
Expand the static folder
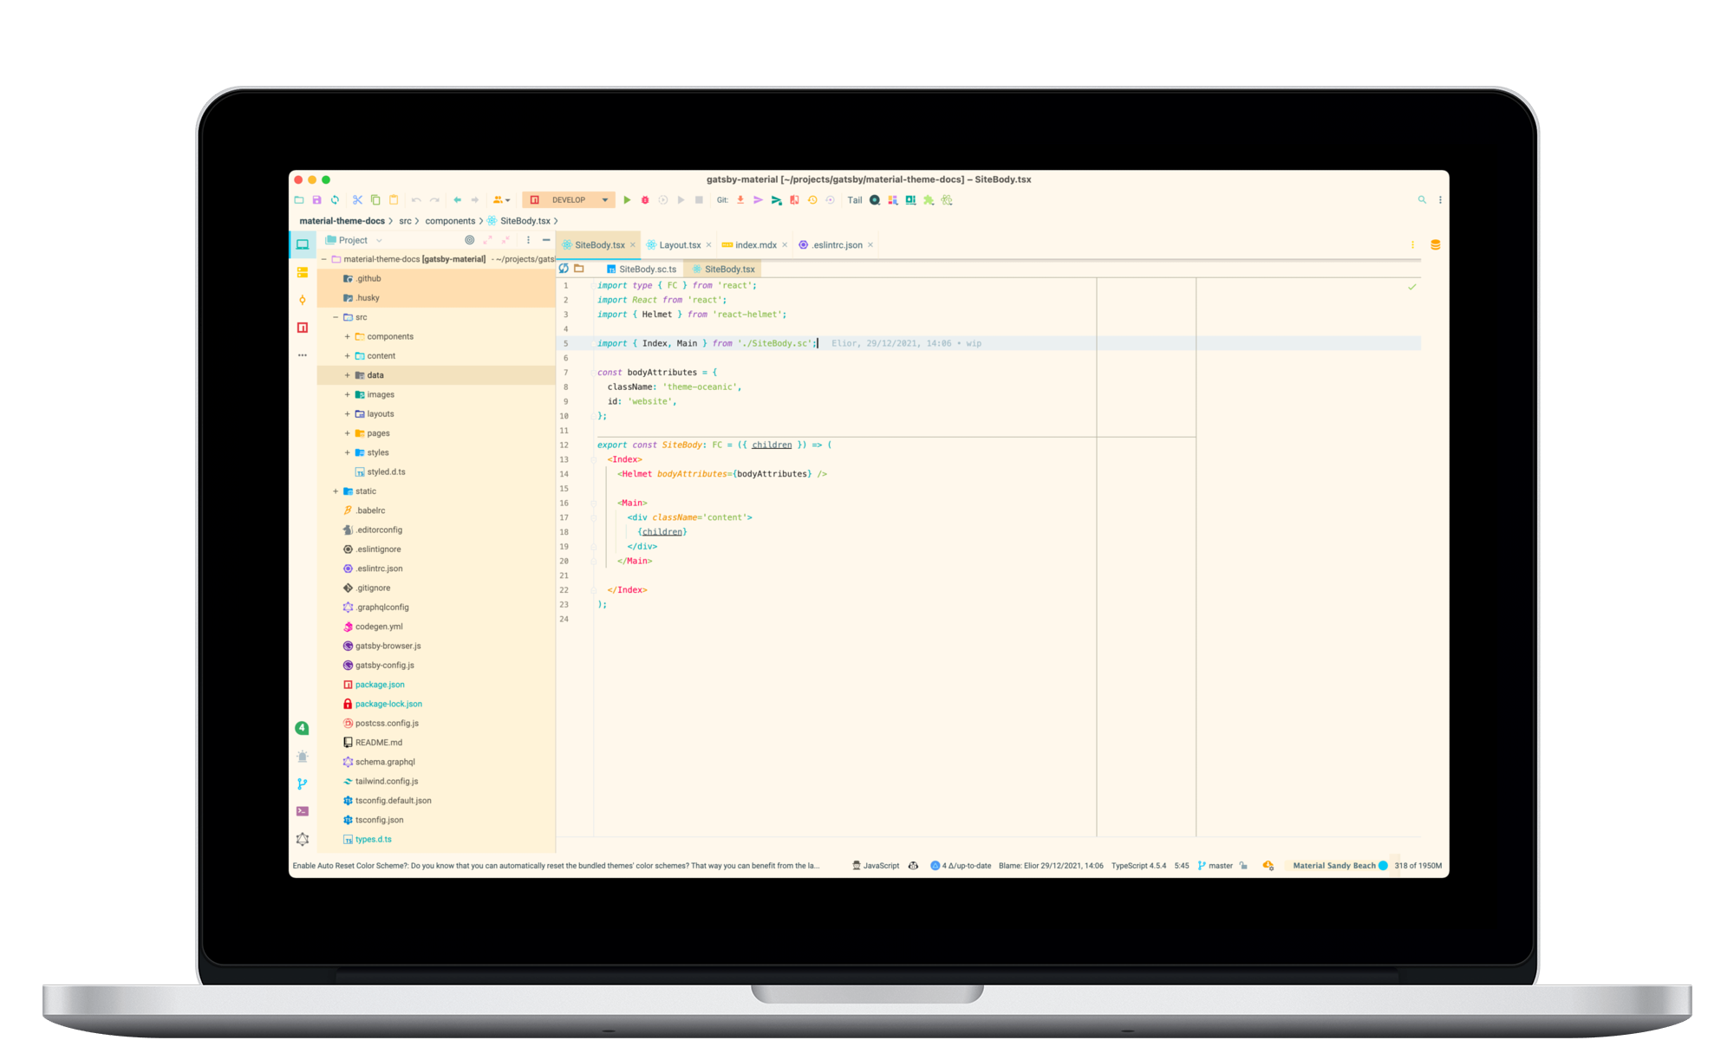(x=336, y=491)
